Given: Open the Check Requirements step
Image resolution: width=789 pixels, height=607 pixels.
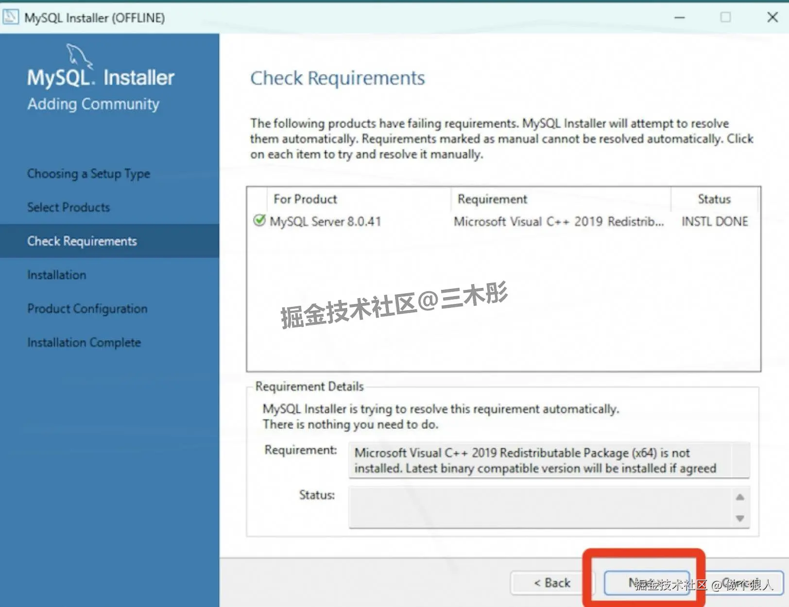Looking at the screenshot, I should [x=82, y=241].
